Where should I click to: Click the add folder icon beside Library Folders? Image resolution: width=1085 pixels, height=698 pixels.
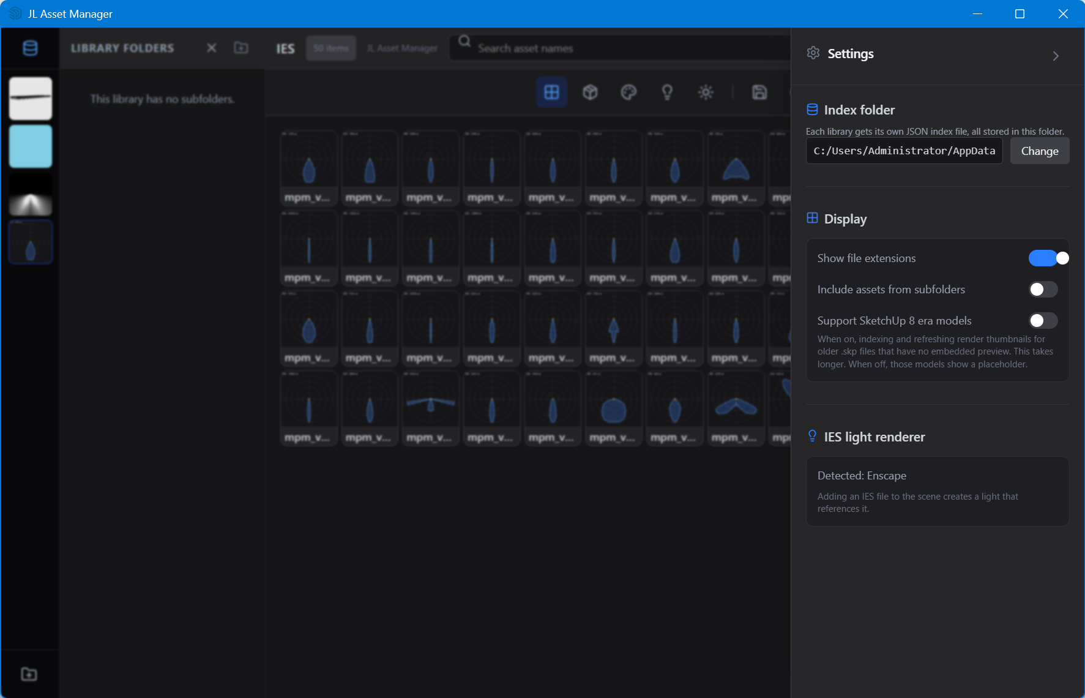click(241, 48)
